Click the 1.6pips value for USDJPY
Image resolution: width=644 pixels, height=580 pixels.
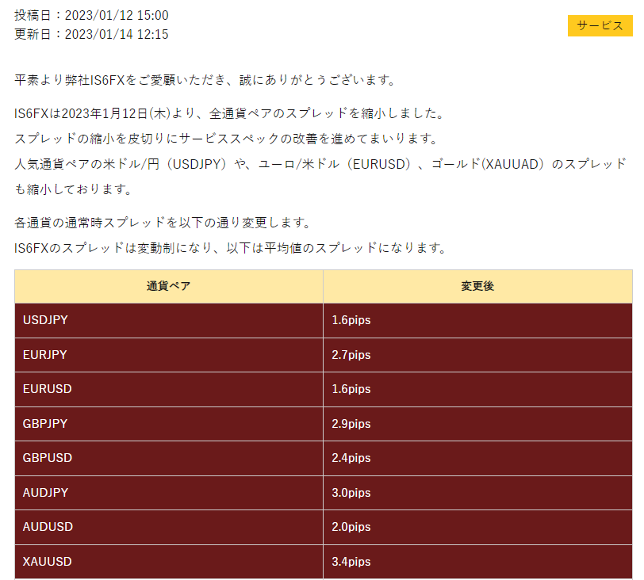350,320
